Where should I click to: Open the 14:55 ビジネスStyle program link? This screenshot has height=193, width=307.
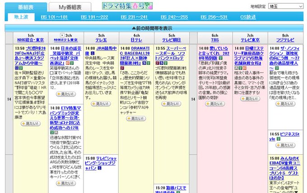coord(284,137)
